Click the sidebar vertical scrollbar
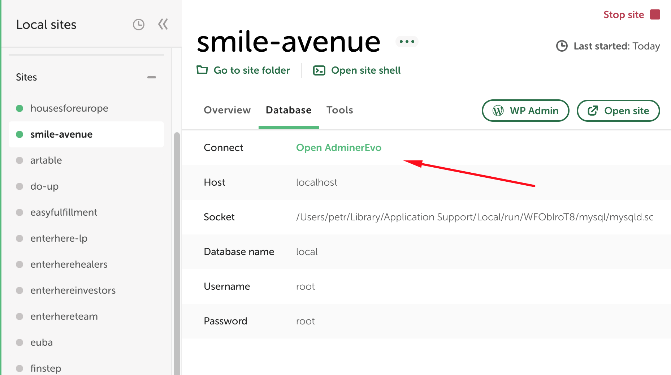 177,254
